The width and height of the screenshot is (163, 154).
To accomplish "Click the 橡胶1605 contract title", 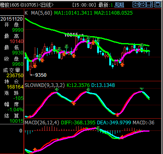I will pos(10,5).
